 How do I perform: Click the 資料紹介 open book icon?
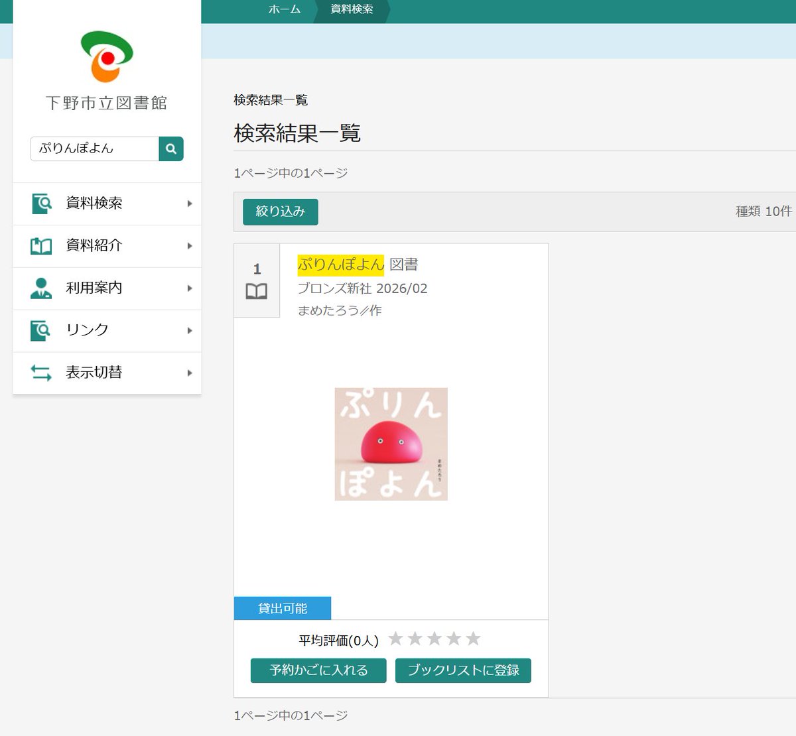(41, 246)
